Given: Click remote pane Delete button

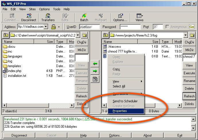Looking at the screenshot, I should (189, 89).
